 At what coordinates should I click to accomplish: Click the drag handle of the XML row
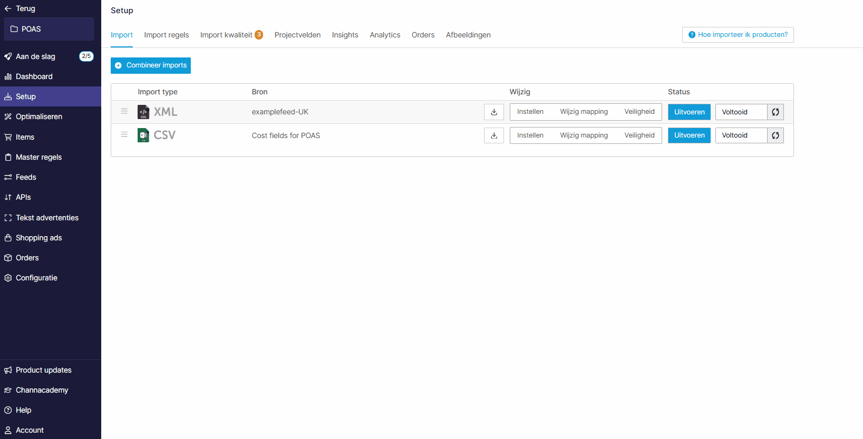tap(124, 111)
